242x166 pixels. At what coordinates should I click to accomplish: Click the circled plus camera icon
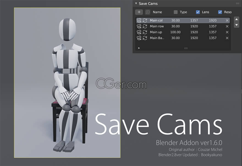pos(148,12)
